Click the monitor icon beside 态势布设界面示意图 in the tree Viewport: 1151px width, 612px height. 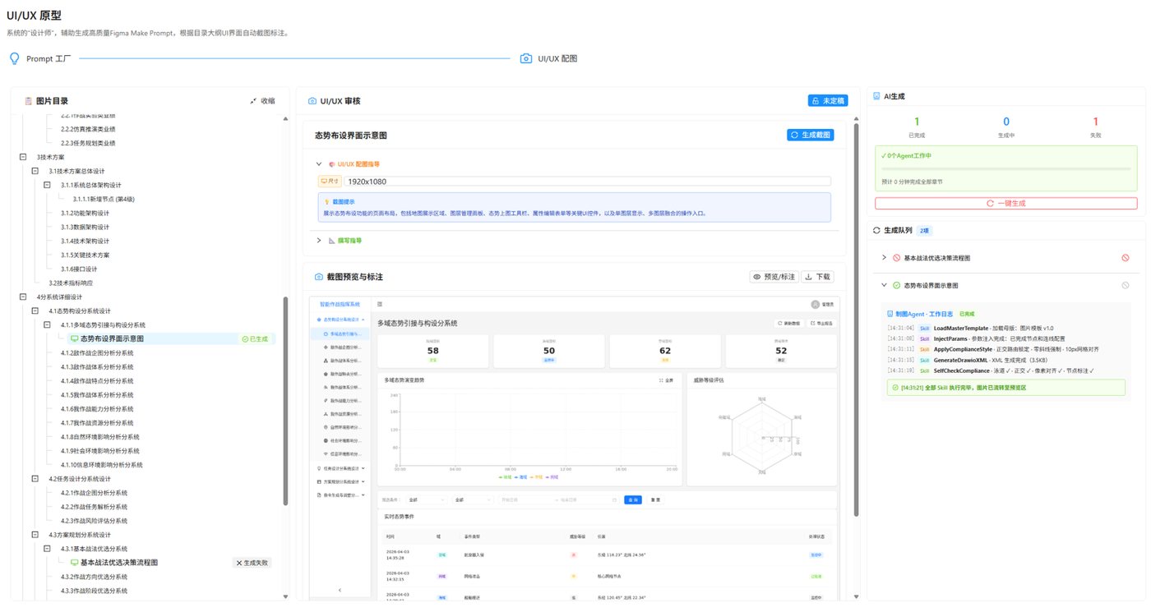click(x=74, y=338)
